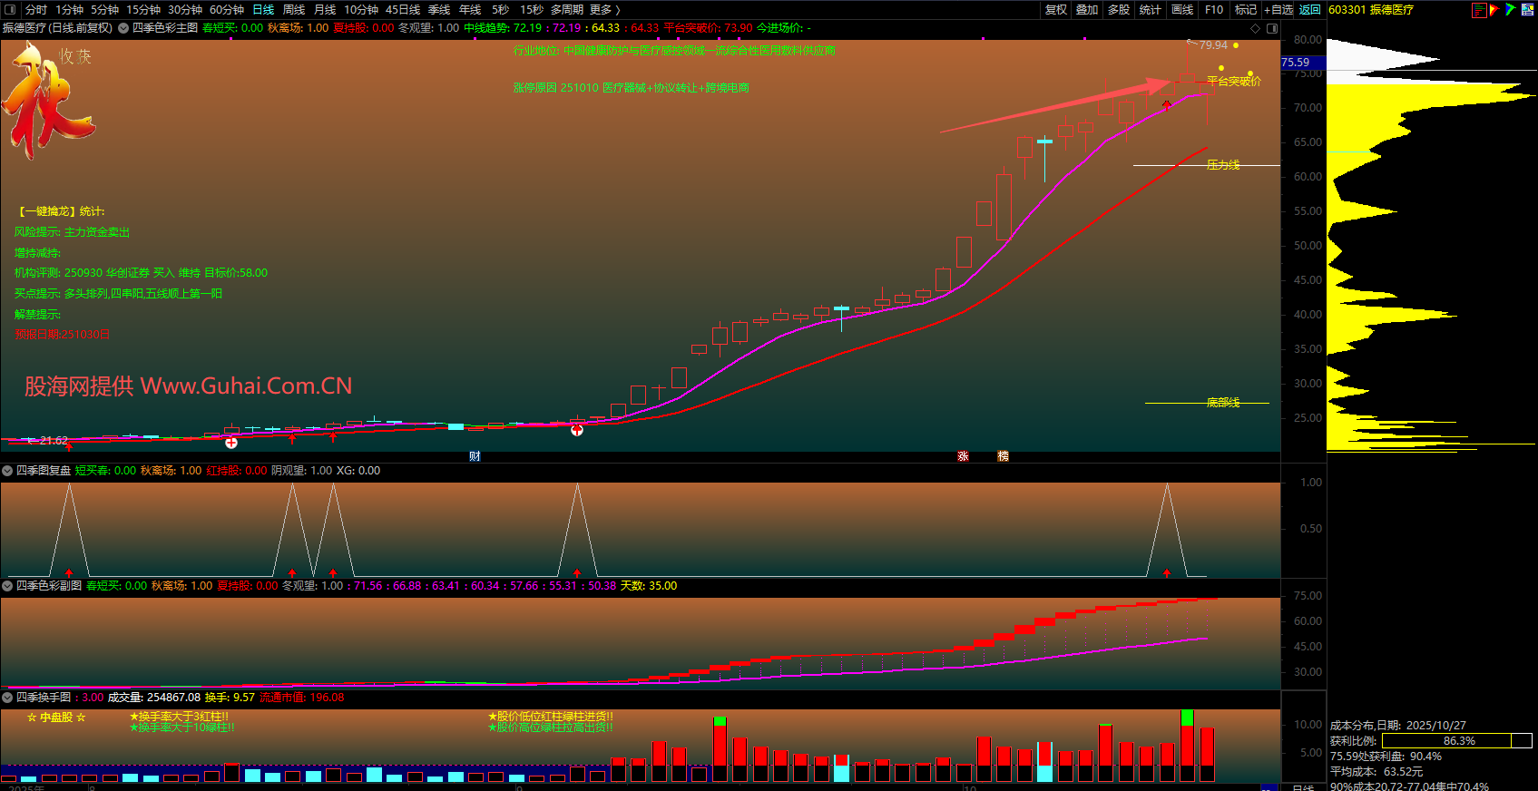Switch to the 周线 weekly period
Screen dimensions: 1538x791
294,10
